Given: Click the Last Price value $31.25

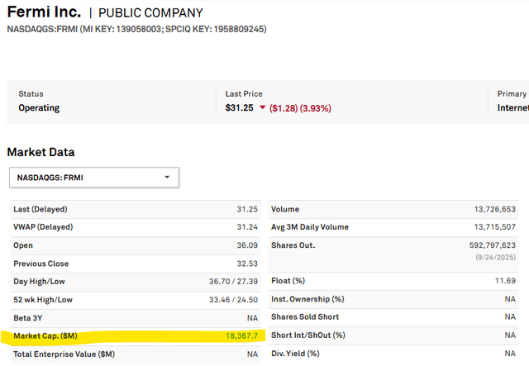Looking at the screenshot, I should (241, 108).
